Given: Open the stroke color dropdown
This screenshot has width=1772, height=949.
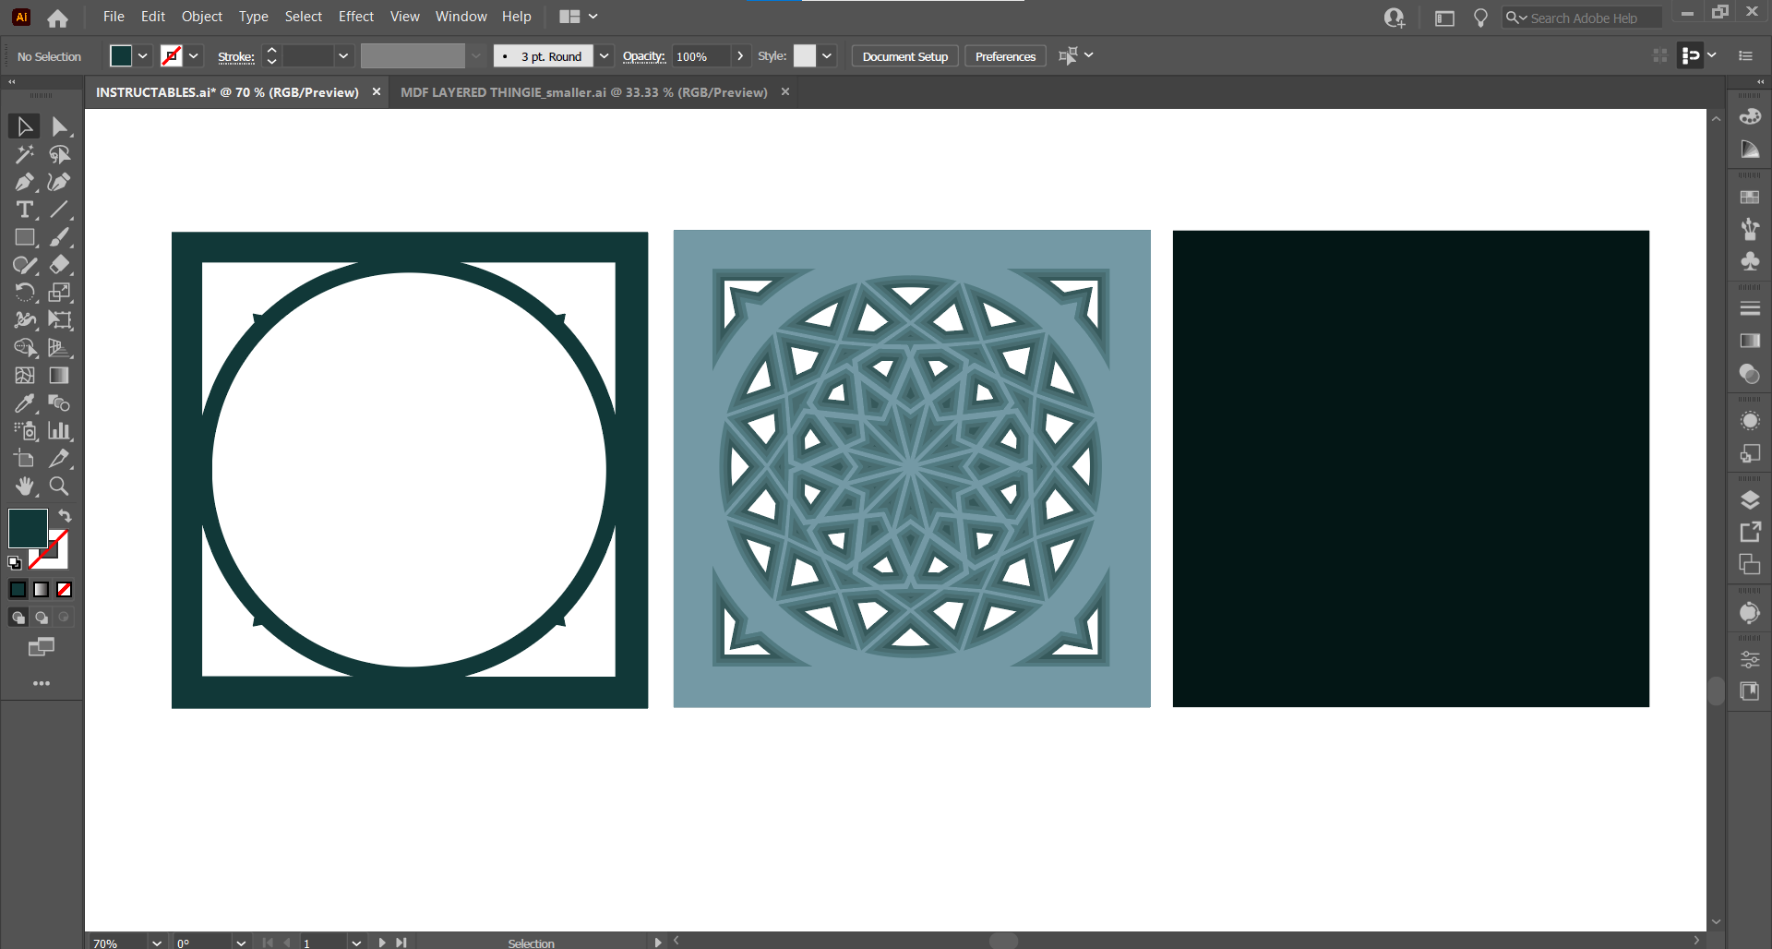Looking at the screenshot, I should 194,56.
